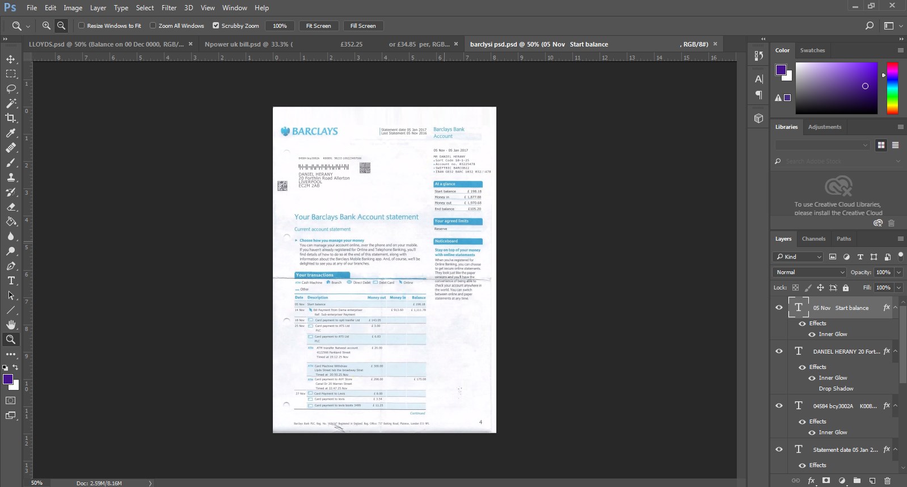Select the Magic Wand tool
Image resolution: width=907 pixels, height=487 pixels.
click(x=11, y=103)
